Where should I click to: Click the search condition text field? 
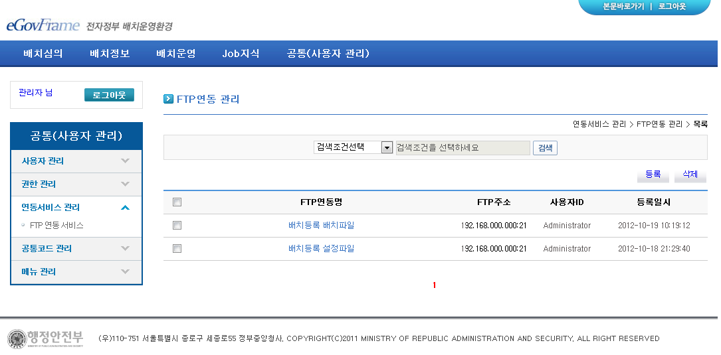pos(463,148)
